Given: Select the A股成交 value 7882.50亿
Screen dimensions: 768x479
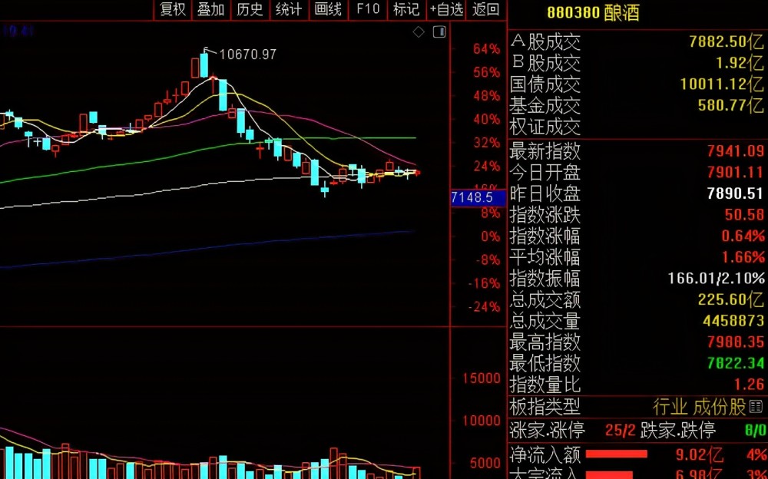Looking at the screenshot, I should click(x=726, y=41).
